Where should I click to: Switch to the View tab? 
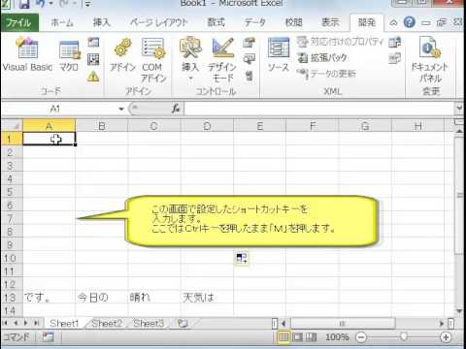tap(330, 22)
